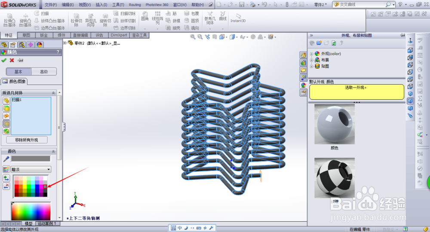Collapse the Color (颜色) section
430x232 pixels.
point(53,152)
